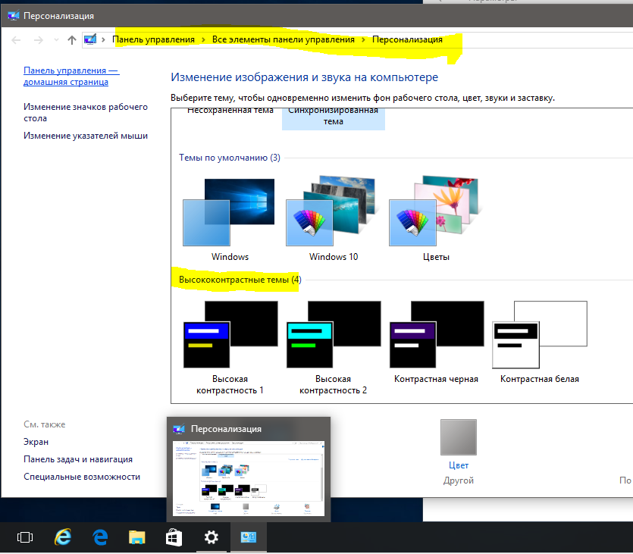The width and height of the screenshot is (633, 554).
Task: Open Панель управления breadcrumb
Action: coord(153,39)
